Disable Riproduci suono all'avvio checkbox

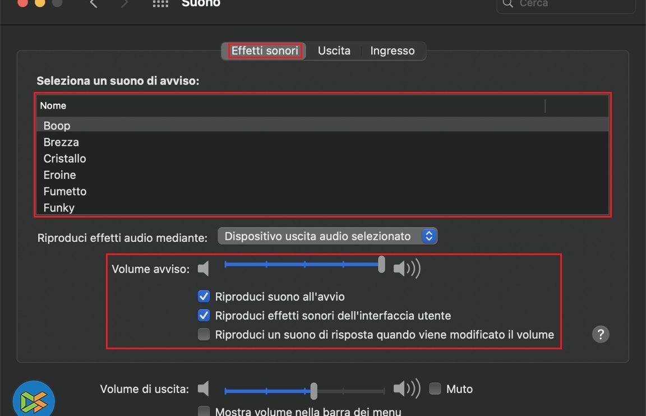(x=204, y=297)
